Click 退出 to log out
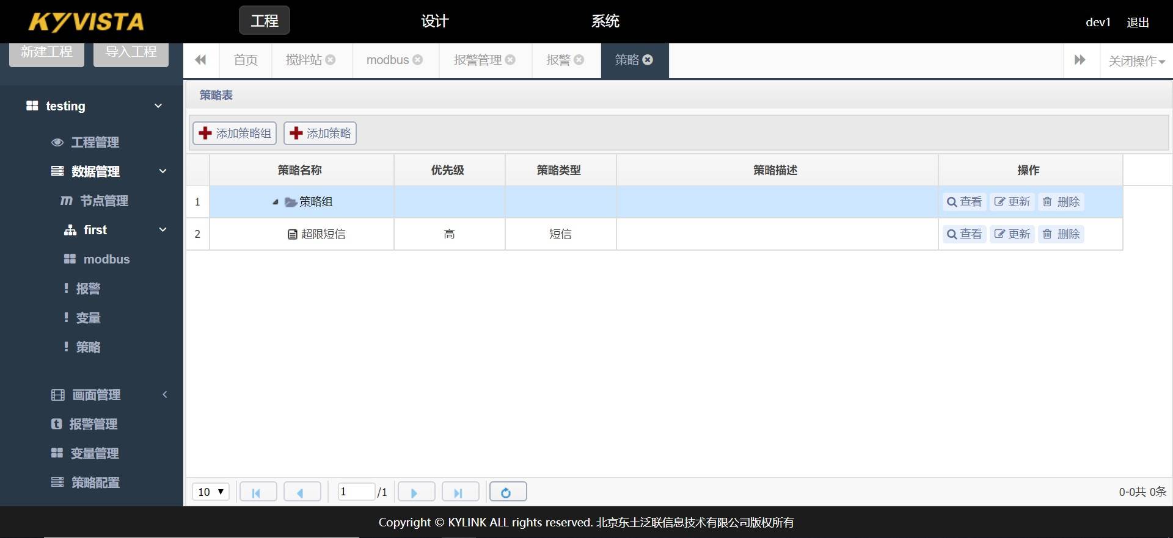This screenshot has height=538, width=1173. 1138,23
